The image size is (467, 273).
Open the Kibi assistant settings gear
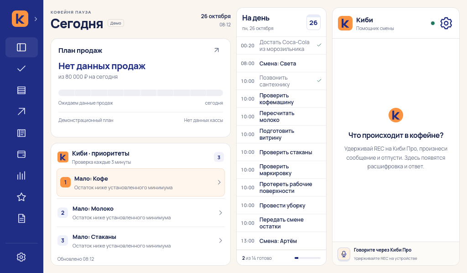446,23
